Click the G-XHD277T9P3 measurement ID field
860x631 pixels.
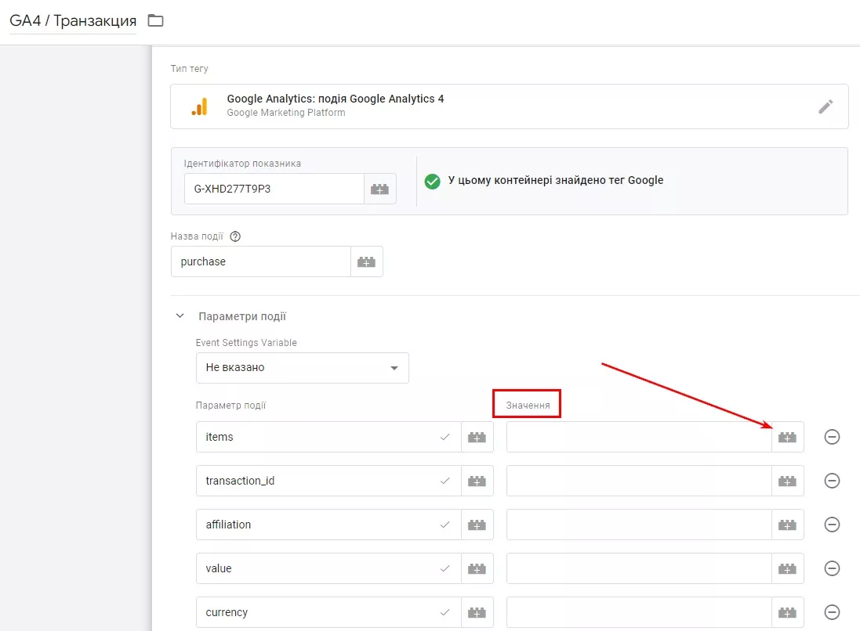click(274, 189)
